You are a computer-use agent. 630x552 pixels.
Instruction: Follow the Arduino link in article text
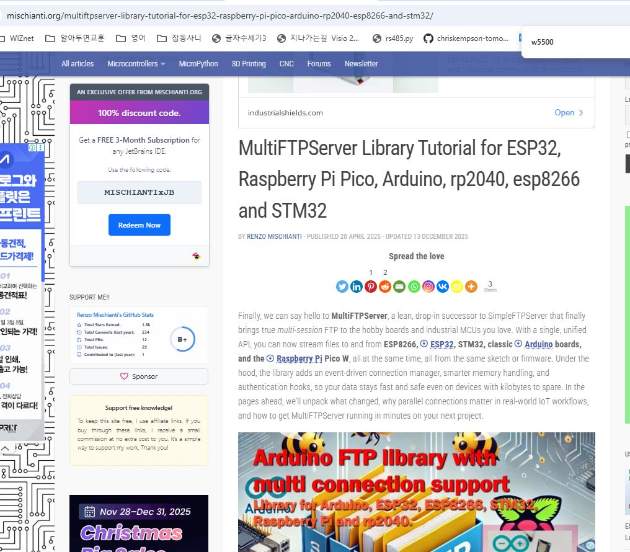pos(539,344)
